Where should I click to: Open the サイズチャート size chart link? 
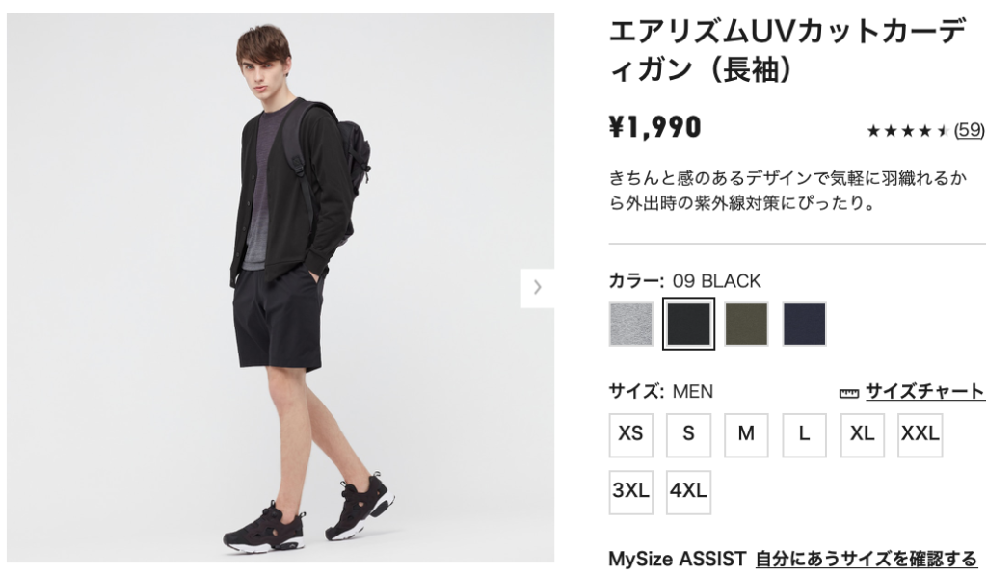pyautogui.click(x=924, y=391)
